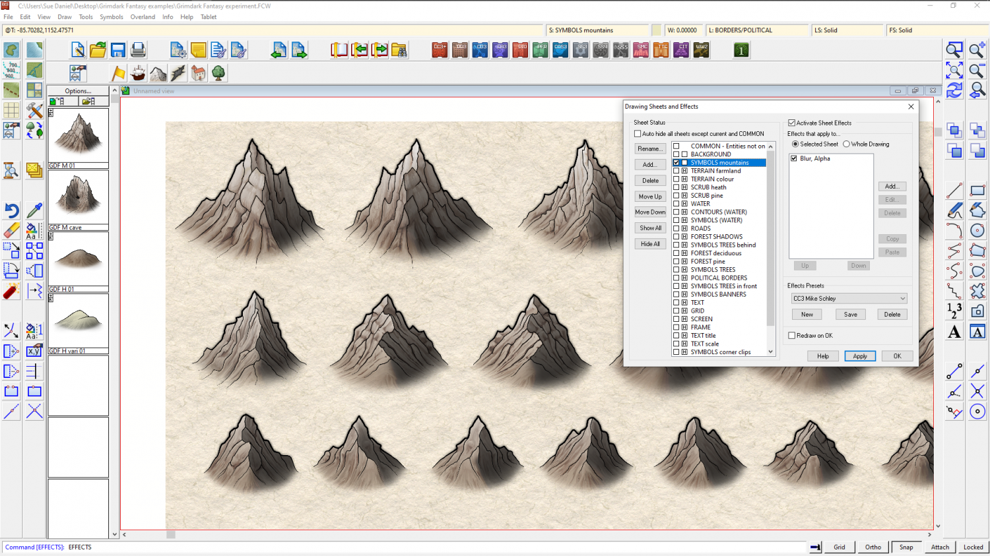Toggle Auto hide all sheets checkbox
The width and height of the screenshot is (990, 556).
point(638,134)
